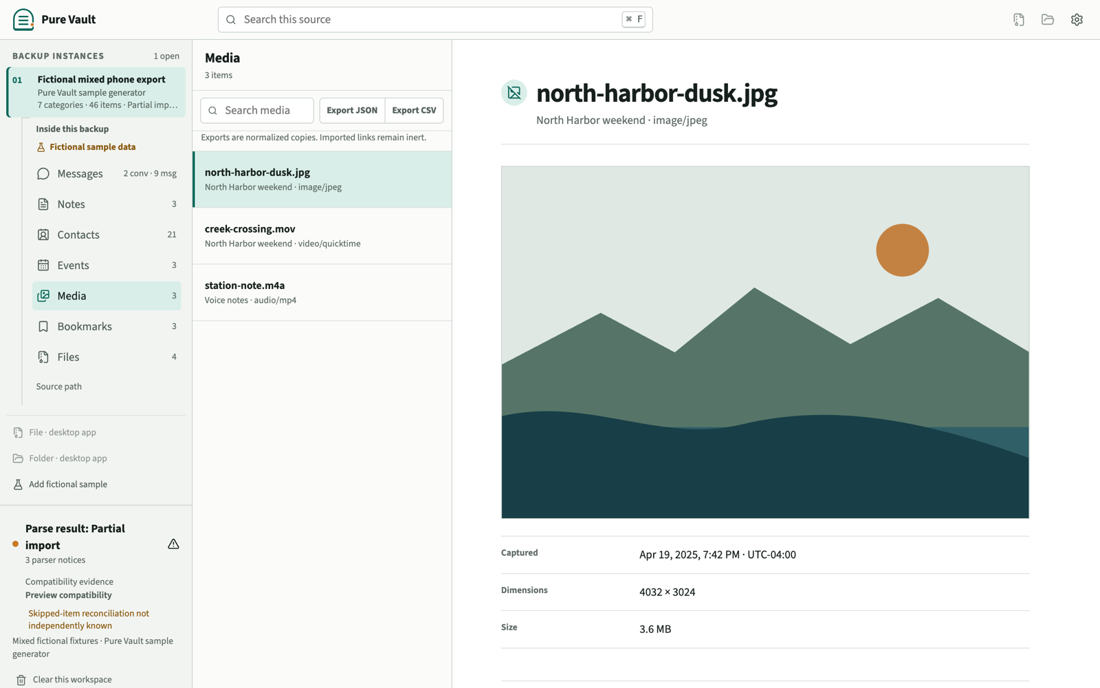Click the 3.6 MB size value
This screenshot has width=1100, height=688.
point(655,629)
